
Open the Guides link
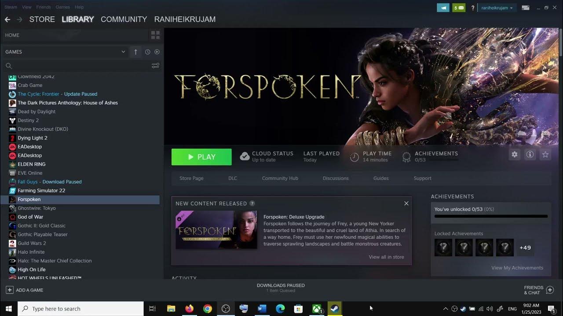pos(381,178)
